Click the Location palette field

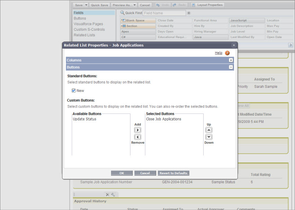click(x=280, y=20)
